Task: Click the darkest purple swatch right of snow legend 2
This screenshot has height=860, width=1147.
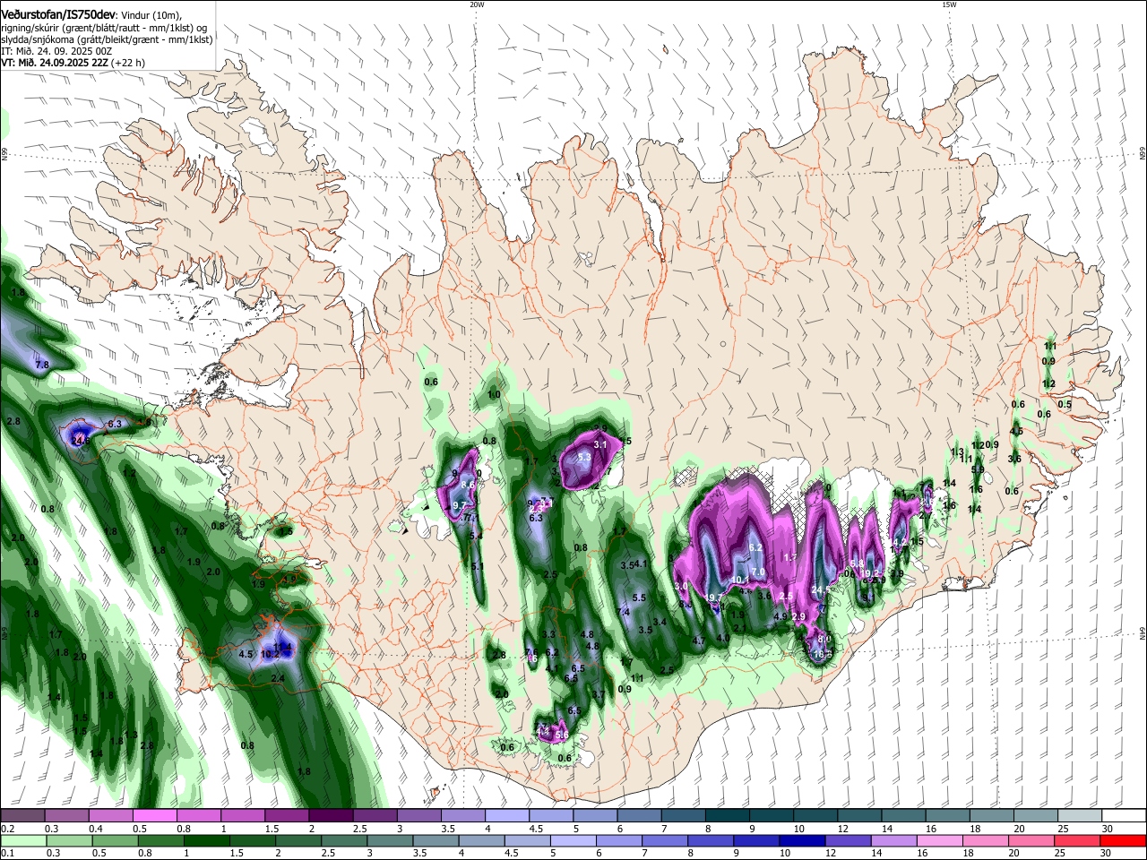Action: (330, 816)
